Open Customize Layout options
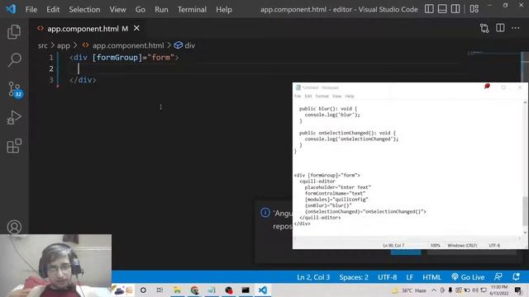 [x=474, y=9]
